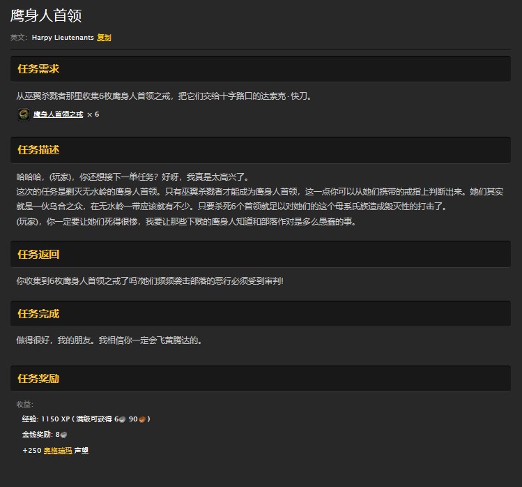Open the 奥格瑞玛 reputation link
The image size is (522, 487).
(x=57, y=451)
